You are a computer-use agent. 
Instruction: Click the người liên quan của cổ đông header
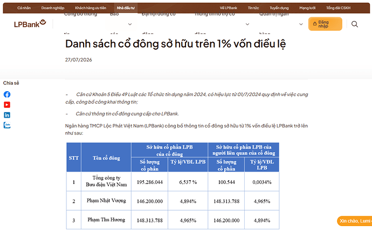pos(244,151)
